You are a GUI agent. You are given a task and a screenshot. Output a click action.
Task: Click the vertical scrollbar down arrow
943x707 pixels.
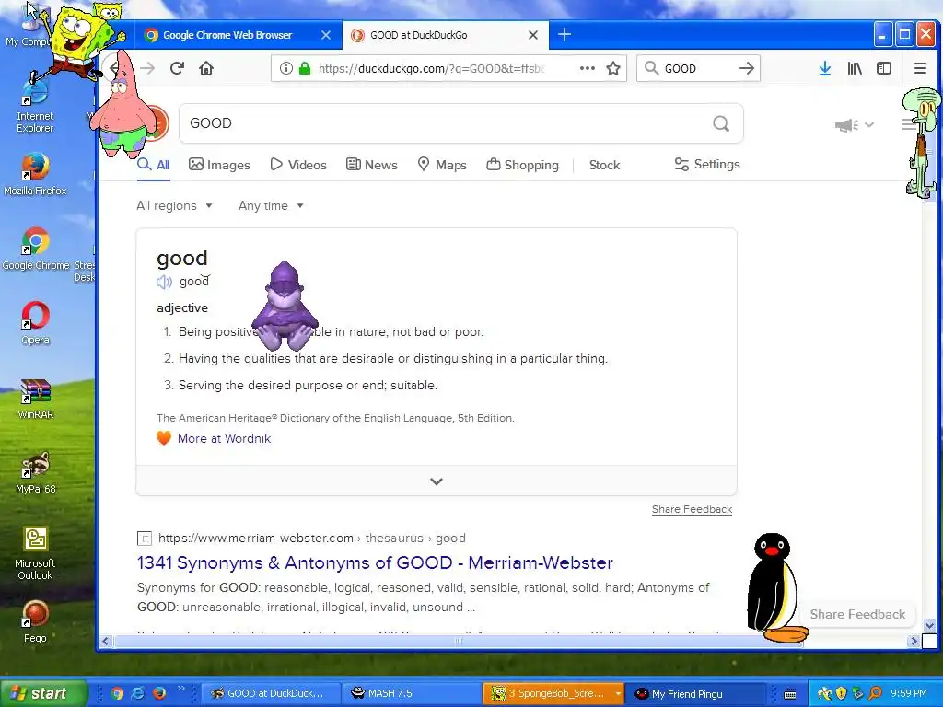pyautogui.click(x=929, y=625)
